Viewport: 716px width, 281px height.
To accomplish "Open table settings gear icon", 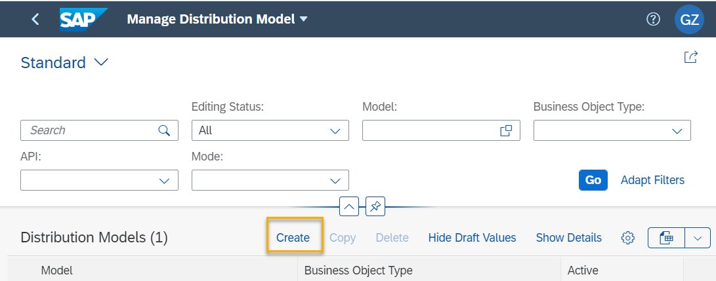I will pyautogui.click(x=628, y=238).
